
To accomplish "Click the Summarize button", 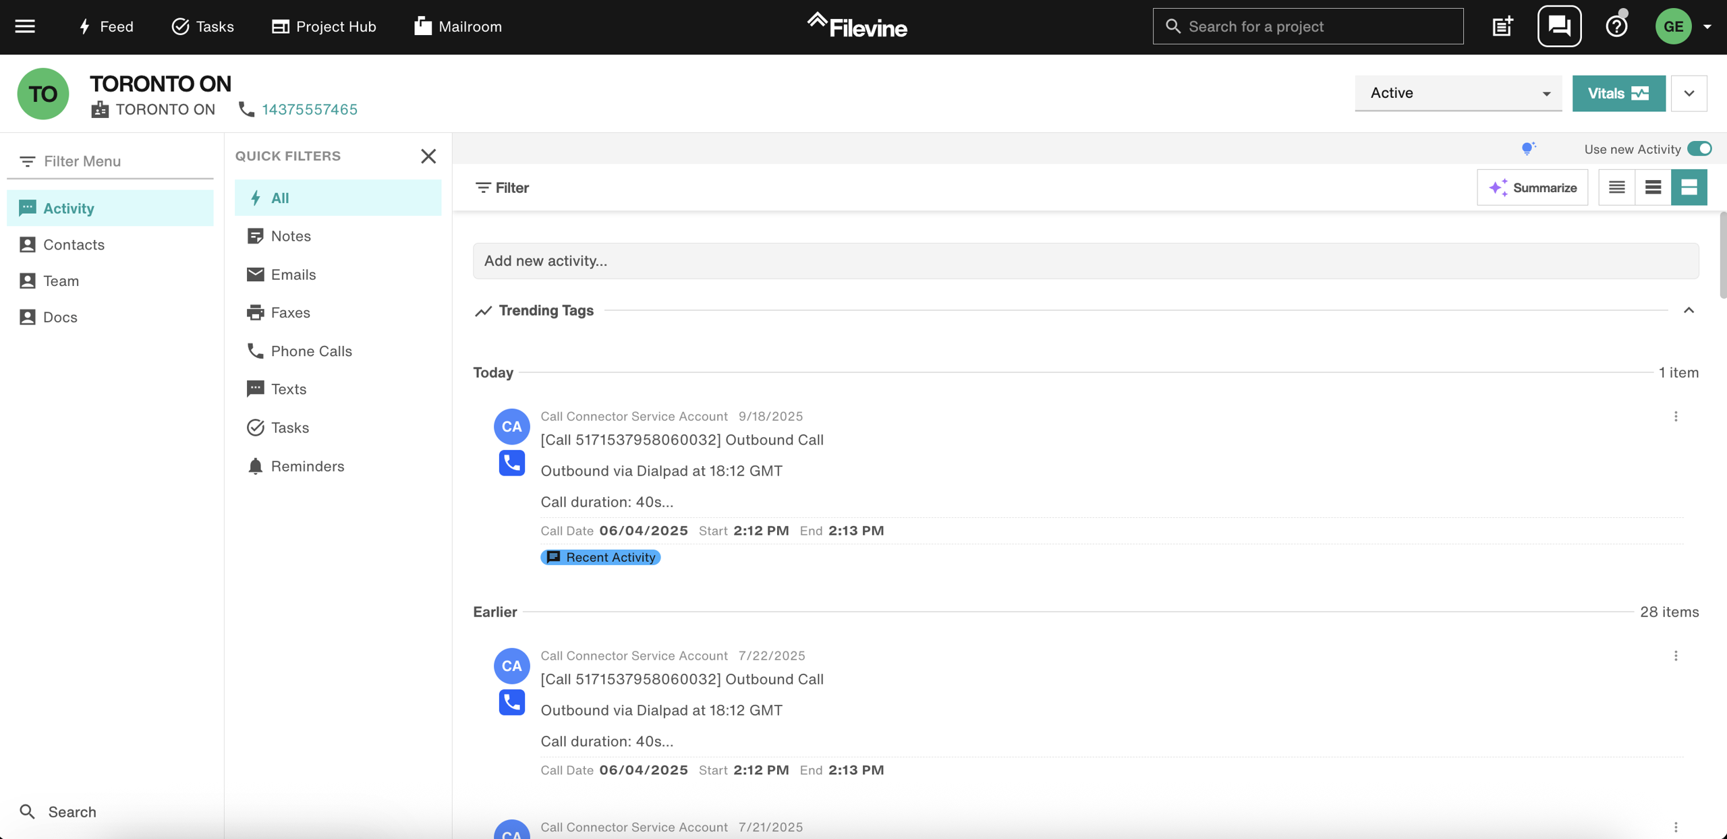I will (1532, 187).
